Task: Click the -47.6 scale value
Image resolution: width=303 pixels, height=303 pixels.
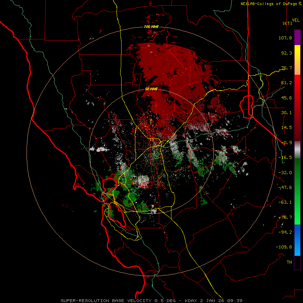Action: pos(285,188)
